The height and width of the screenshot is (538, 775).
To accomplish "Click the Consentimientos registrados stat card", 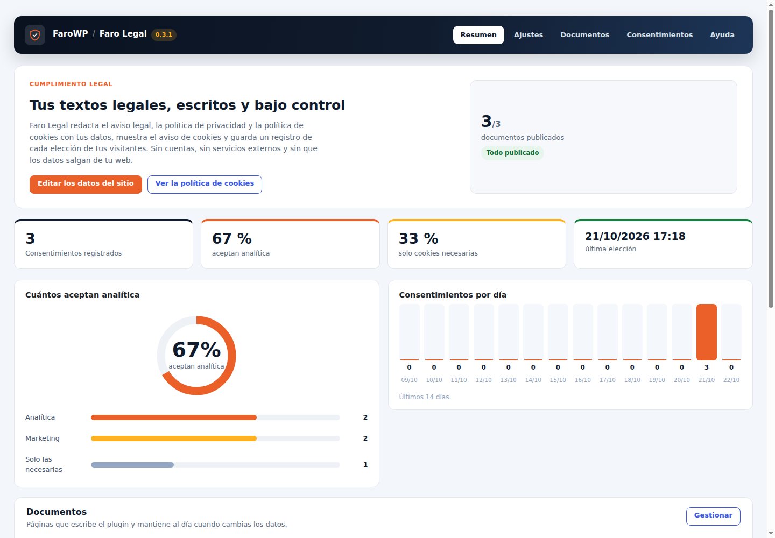I will point(103,244).
